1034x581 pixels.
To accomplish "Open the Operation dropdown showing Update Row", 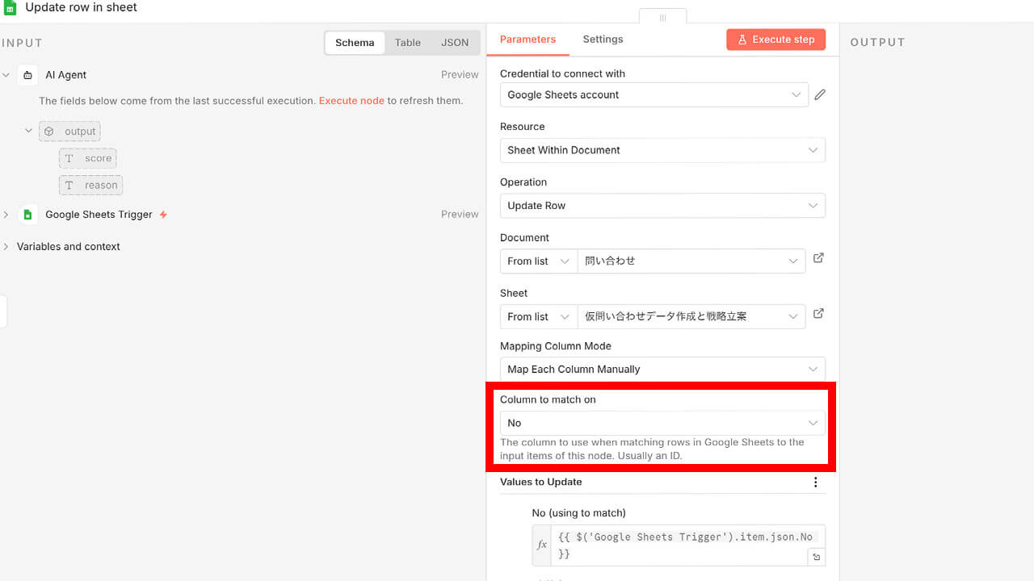I will [662, 206].
